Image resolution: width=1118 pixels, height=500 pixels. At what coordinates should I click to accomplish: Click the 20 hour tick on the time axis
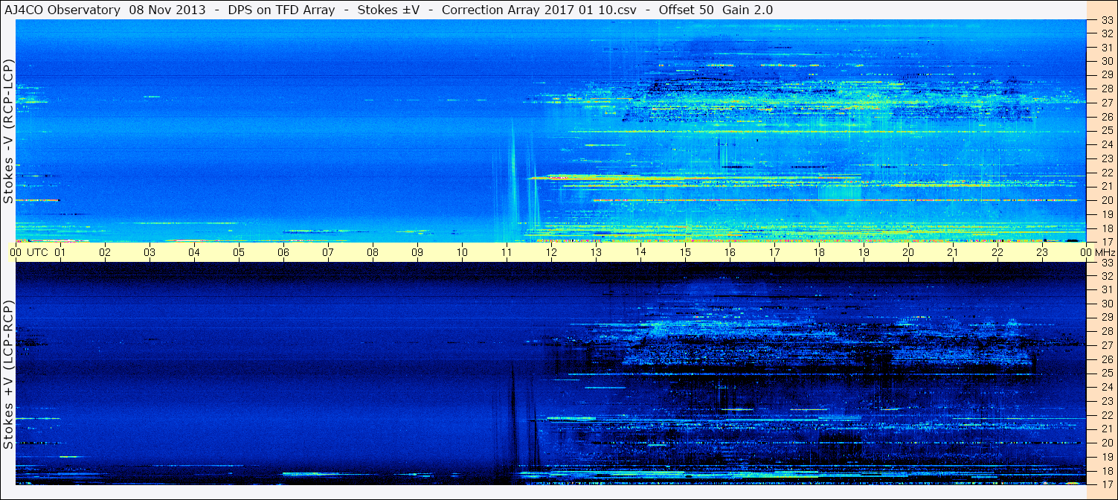pos(908,252)
